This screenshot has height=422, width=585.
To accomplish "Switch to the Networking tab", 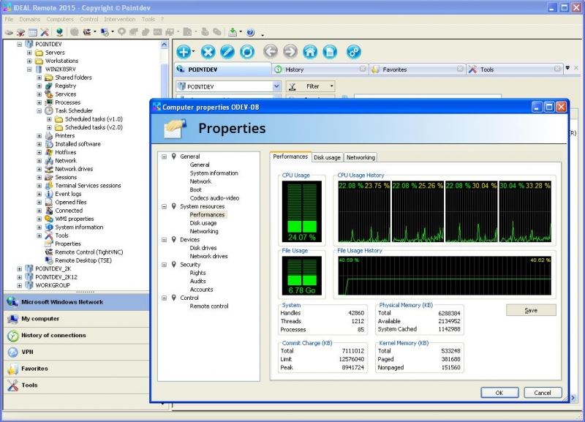I will click(361, 157).
